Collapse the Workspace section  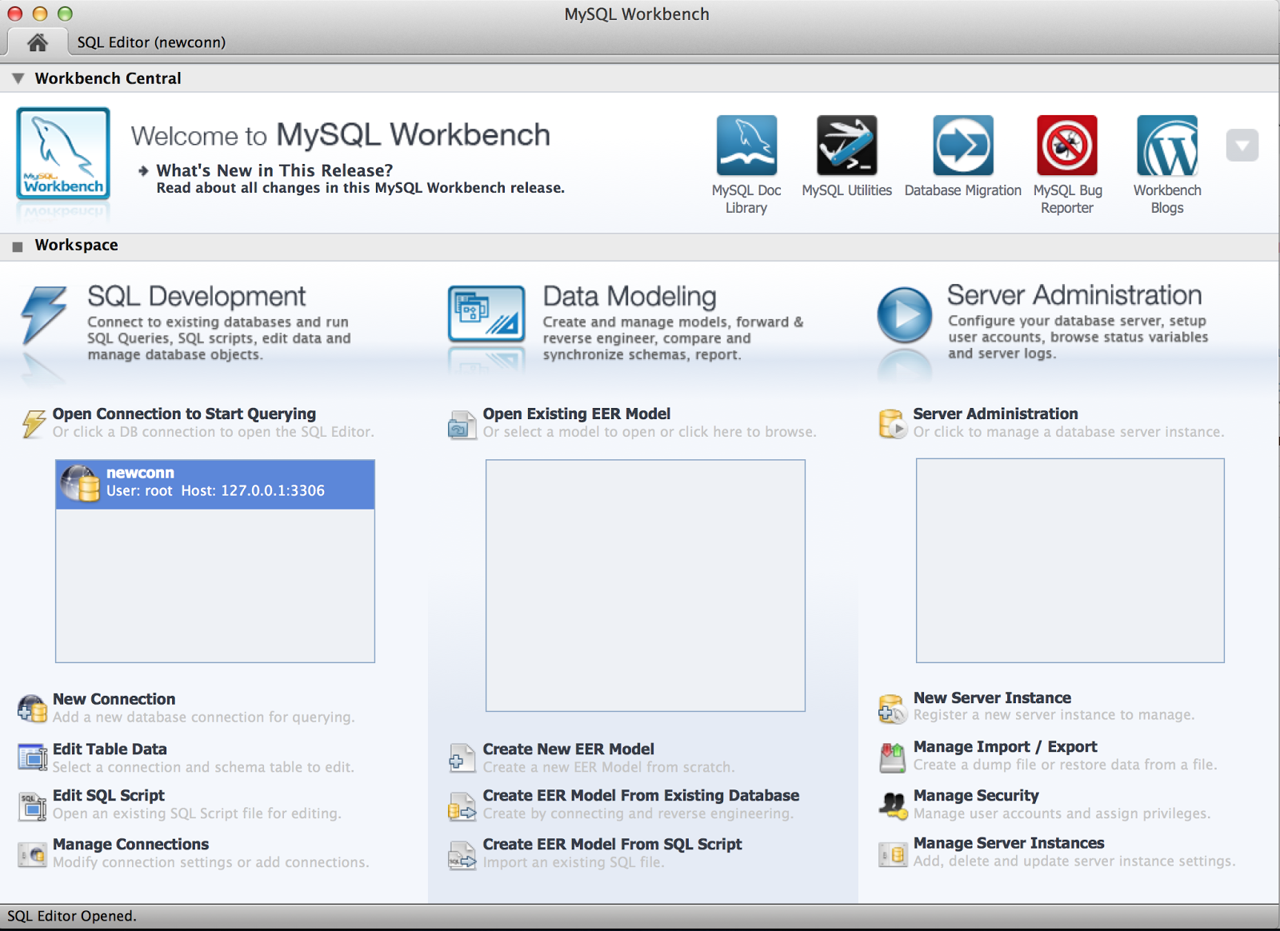click(x=18, y=246)
